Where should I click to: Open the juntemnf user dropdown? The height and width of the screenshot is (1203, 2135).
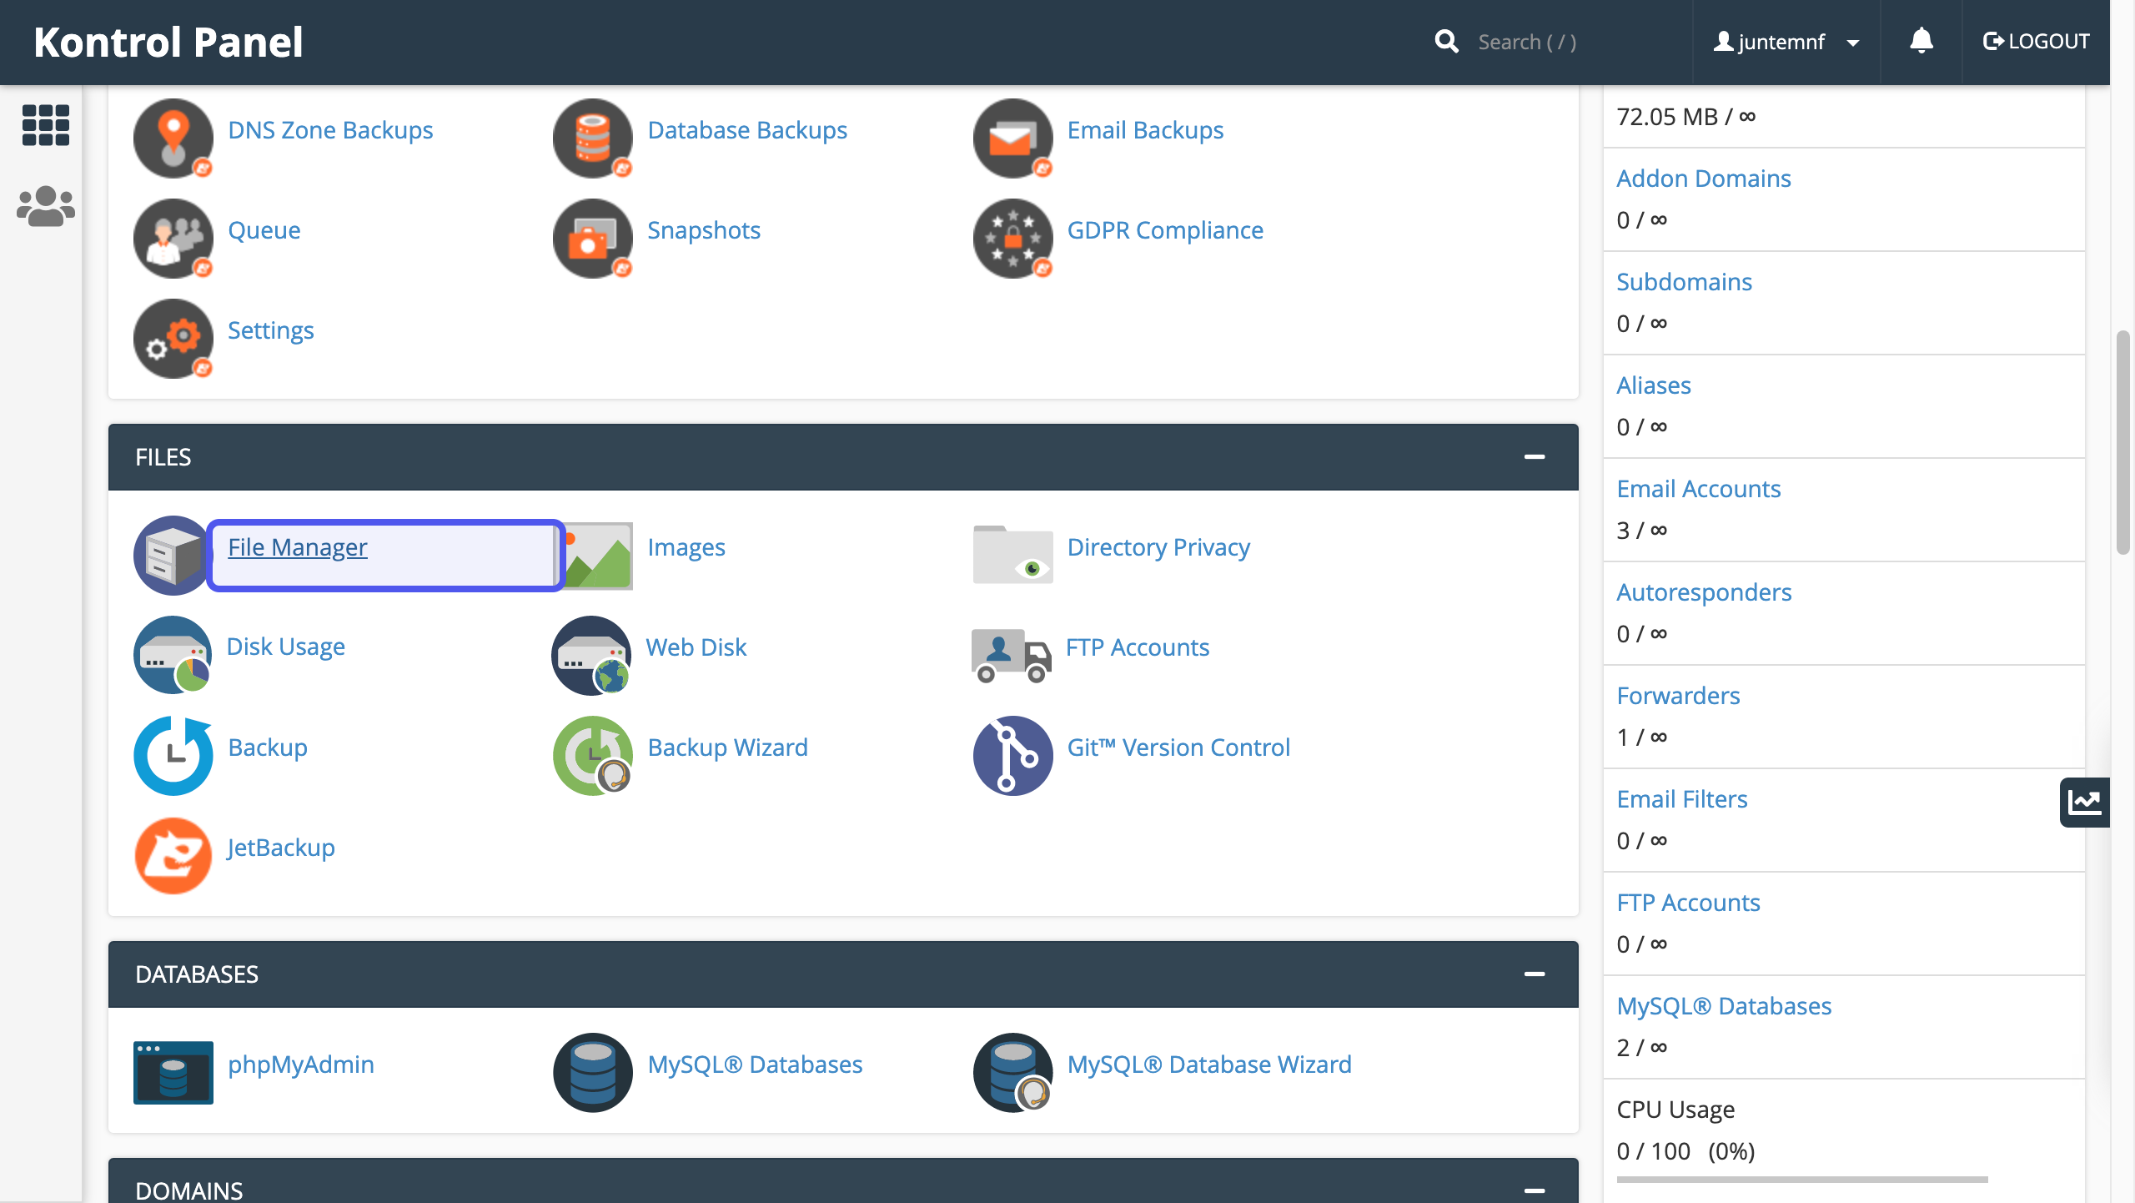1786,42
